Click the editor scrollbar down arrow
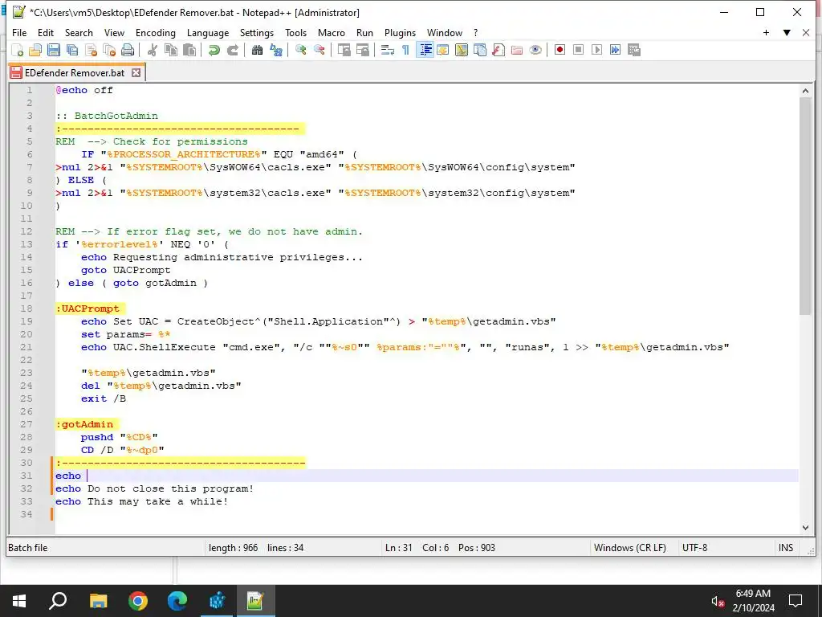Image resolution: width=822 pixels, height=617 pixels. 805,527
